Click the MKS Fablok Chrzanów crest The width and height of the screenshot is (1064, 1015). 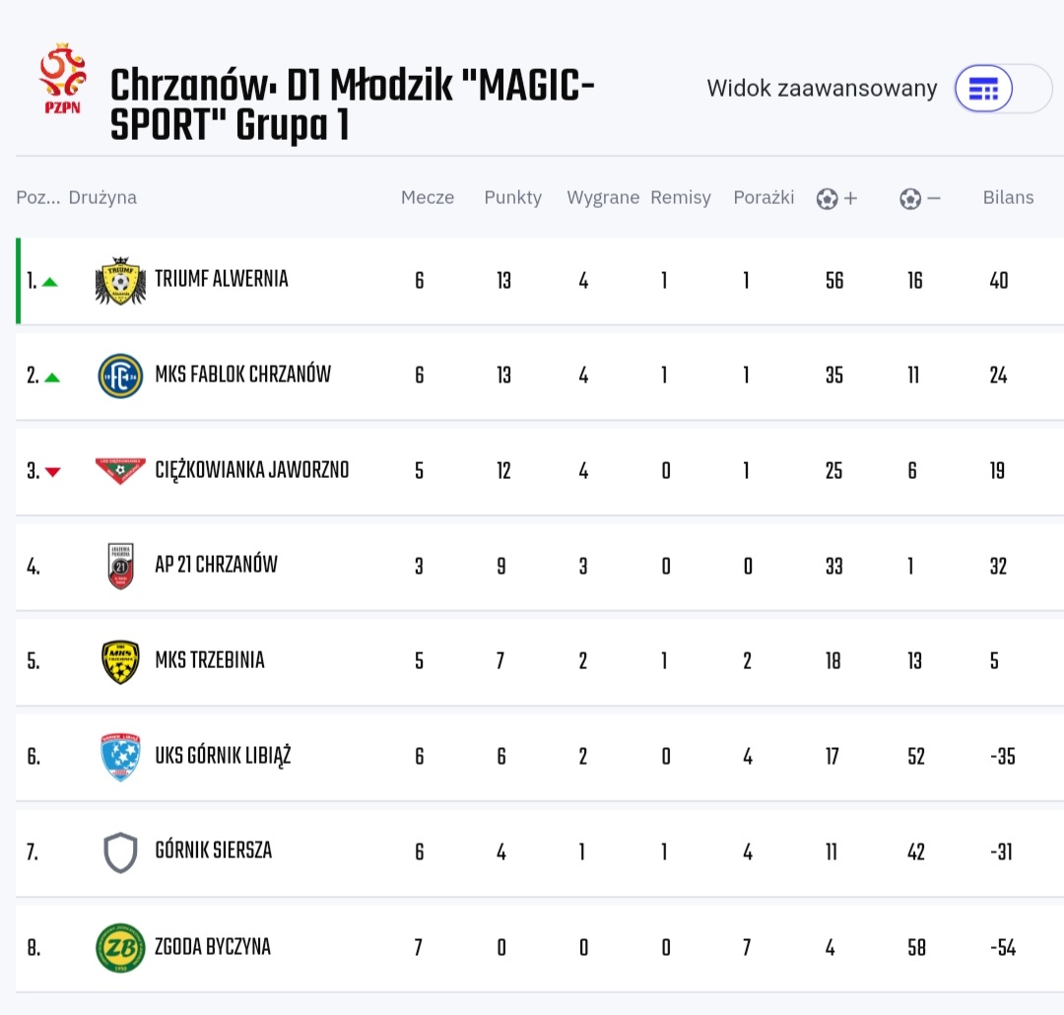pos(120,375)
